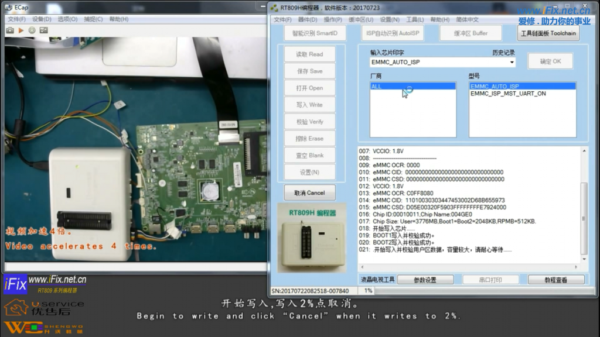Click the 工具链面板 Toolchain button
600x337 pixels.
548,33
